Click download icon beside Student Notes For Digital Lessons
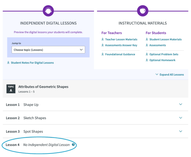Screen dimensions: 191x157 (8, 62)
